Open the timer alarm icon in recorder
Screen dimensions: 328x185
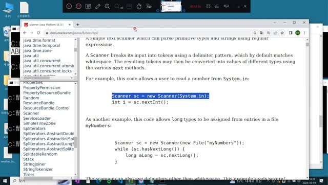coord(208,6)
